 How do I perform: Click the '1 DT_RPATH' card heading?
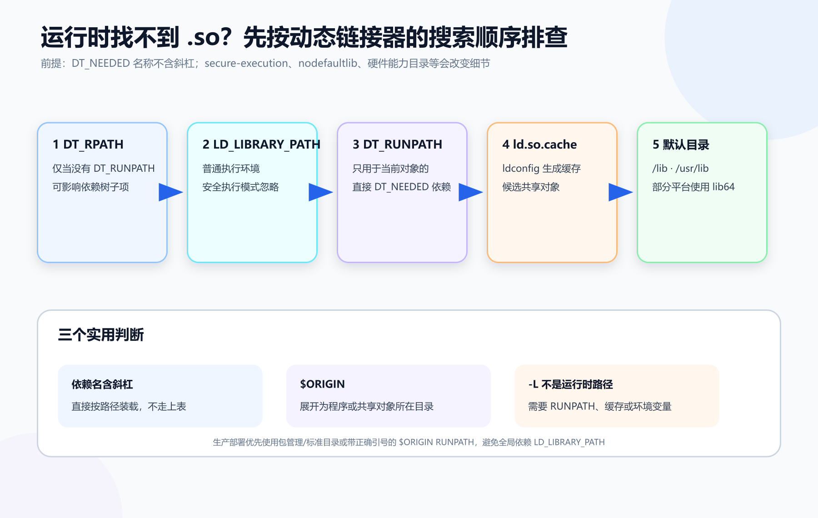pos(88,144)
